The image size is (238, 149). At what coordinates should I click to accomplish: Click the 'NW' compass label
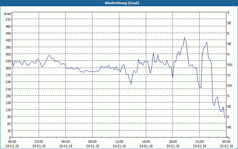pos(230,65)
